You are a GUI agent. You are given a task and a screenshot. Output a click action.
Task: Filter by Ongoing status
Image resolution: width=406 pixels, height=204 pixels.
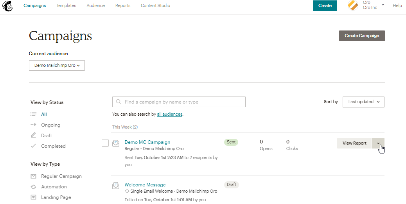(x=50, y=125)
